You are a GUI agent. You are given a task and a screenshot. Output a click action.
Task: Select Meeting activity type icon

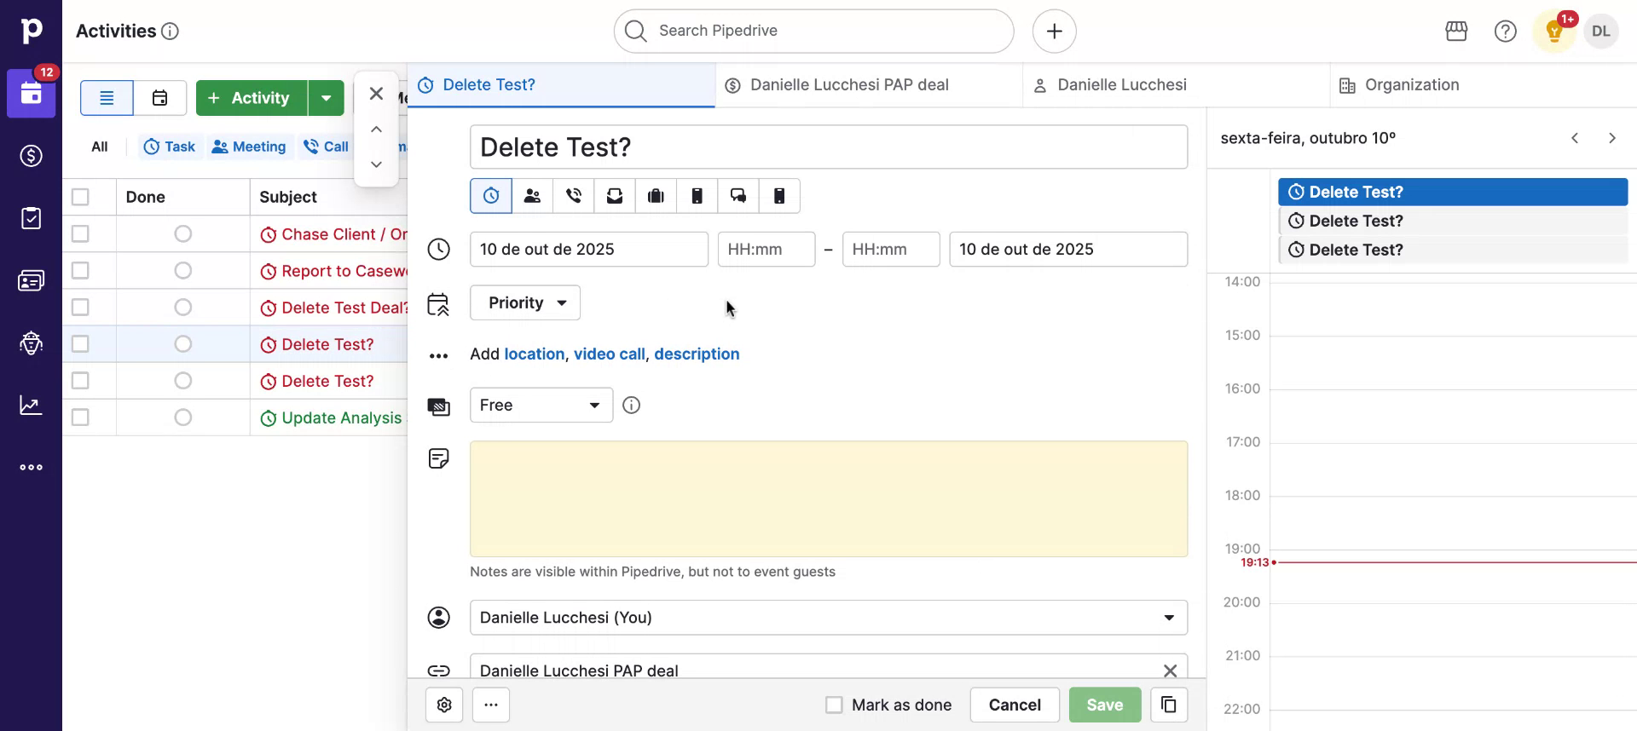point(533,196)
